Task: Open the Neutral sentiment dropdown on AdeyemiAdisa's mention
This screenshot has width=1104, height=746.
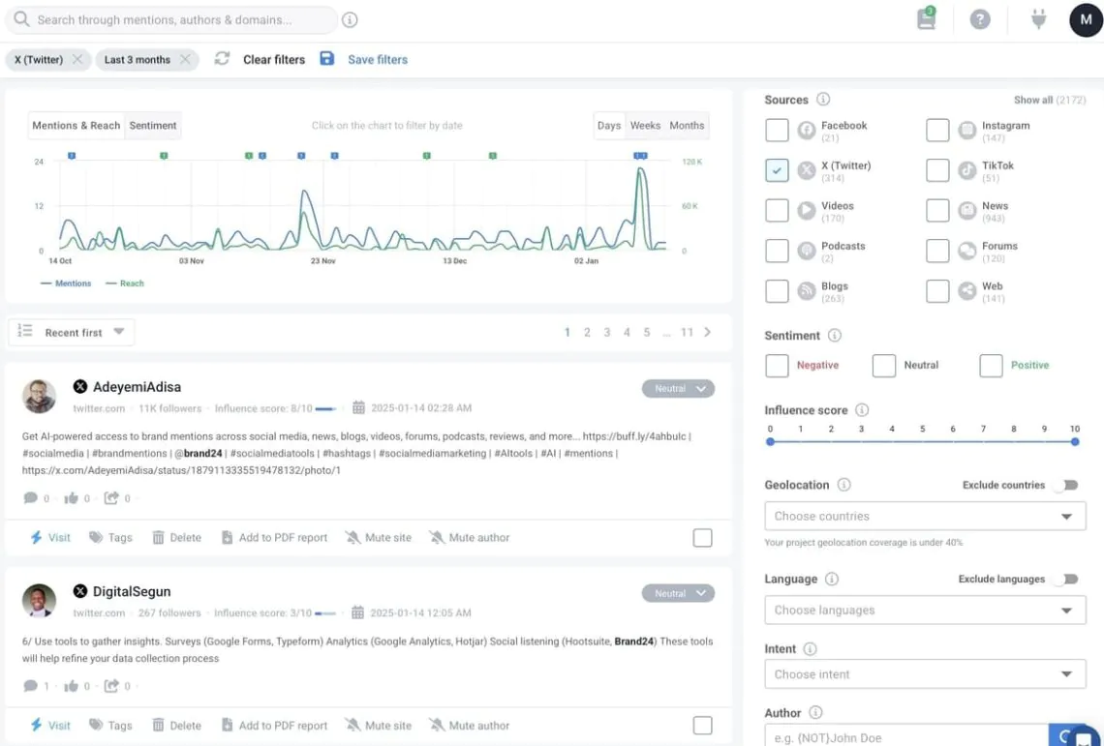Action: [678, 388]
